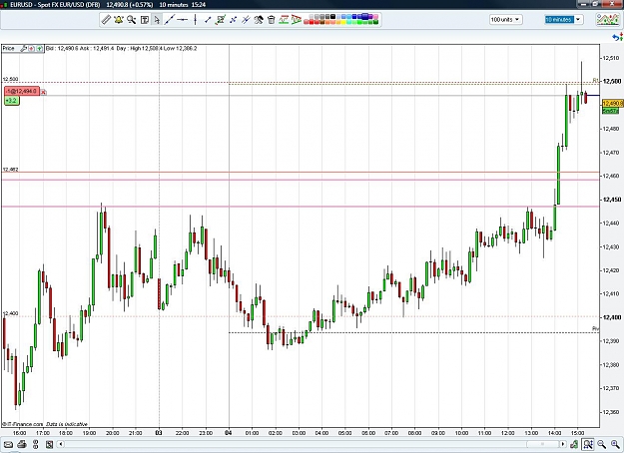Click the 12,500 axis price label
This screenshot has height=453, width=624.
click(612, 81)
